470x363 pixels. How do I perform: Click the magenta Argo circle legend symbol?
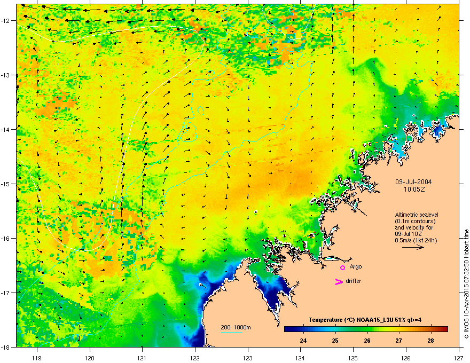coord(342,267)
